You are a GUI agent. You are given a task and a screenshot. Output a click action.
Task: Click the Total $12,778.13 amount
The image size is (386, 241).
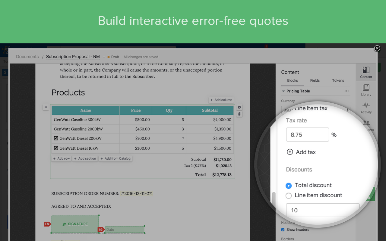[x=222, y=175]
